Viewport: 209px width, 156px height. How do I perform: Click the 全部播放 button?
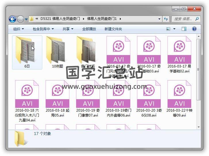pos(89,29)
